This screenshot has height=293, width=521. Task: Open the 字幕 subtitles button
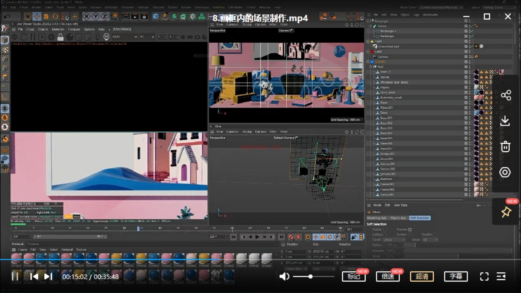(456, 276)
